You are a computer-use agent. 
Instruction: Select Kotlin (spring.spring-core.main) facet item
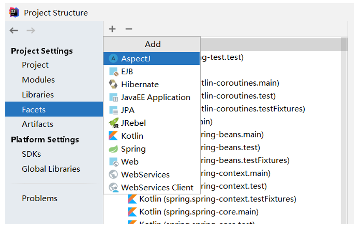(199, 212)
